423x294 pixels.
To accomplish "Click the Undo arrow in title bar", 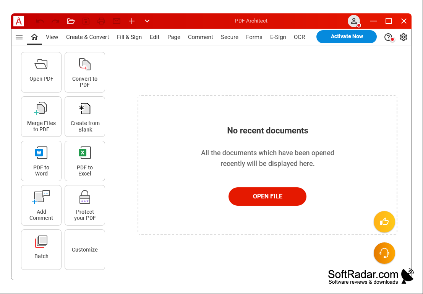I will click(40, 21).
